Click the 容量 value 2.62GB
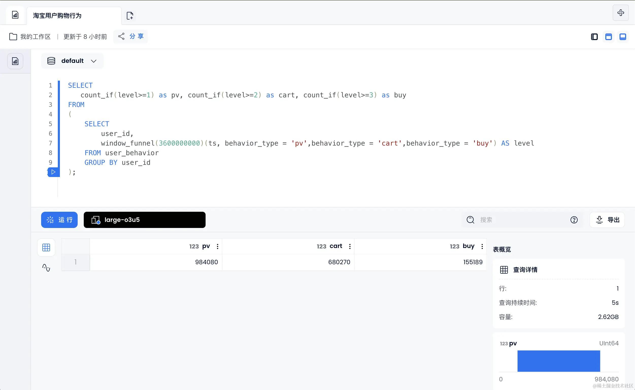 coord(608,317)
